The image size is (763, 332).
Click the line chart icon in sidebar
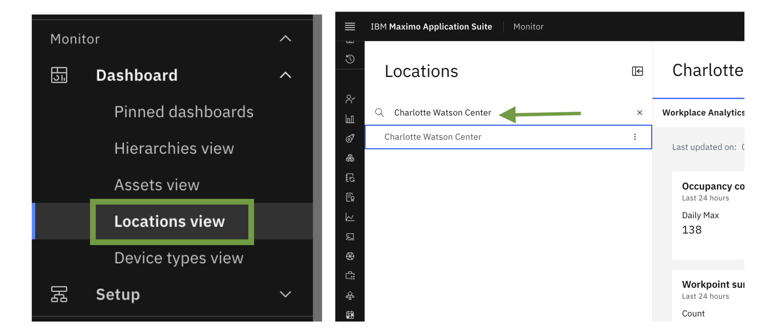click(350, 217)
